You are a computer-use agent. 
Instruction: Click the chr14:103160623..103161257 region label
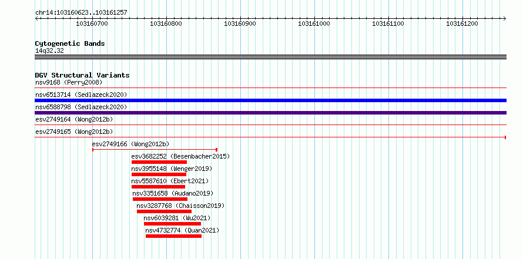81,12
